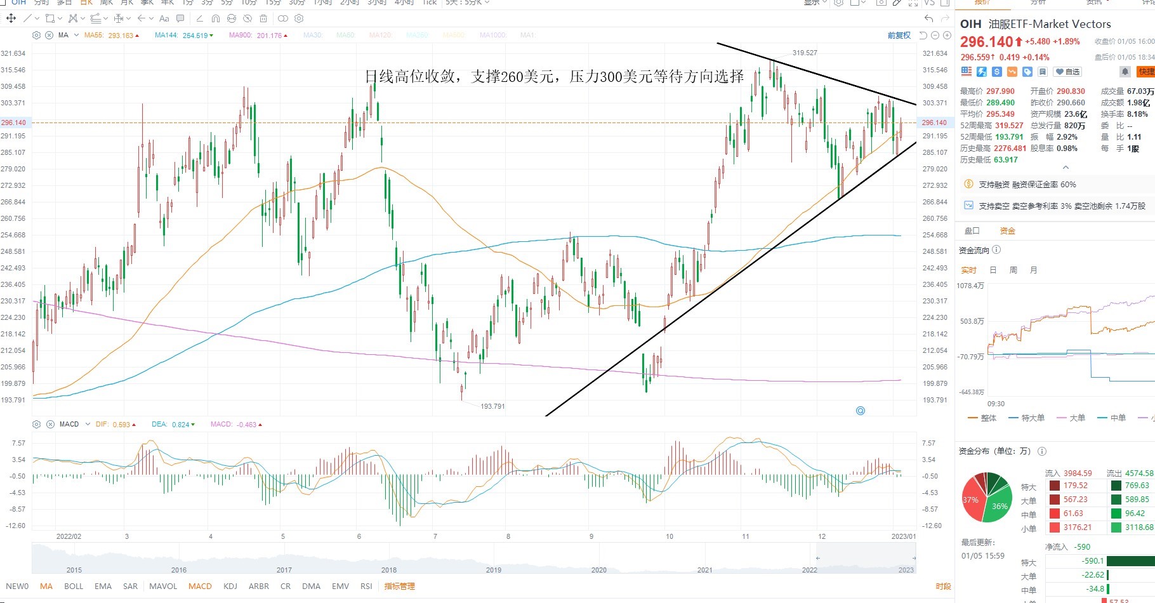
Task: Toggle the link chain drawing-lock icon
Action: tap(283, 18)
